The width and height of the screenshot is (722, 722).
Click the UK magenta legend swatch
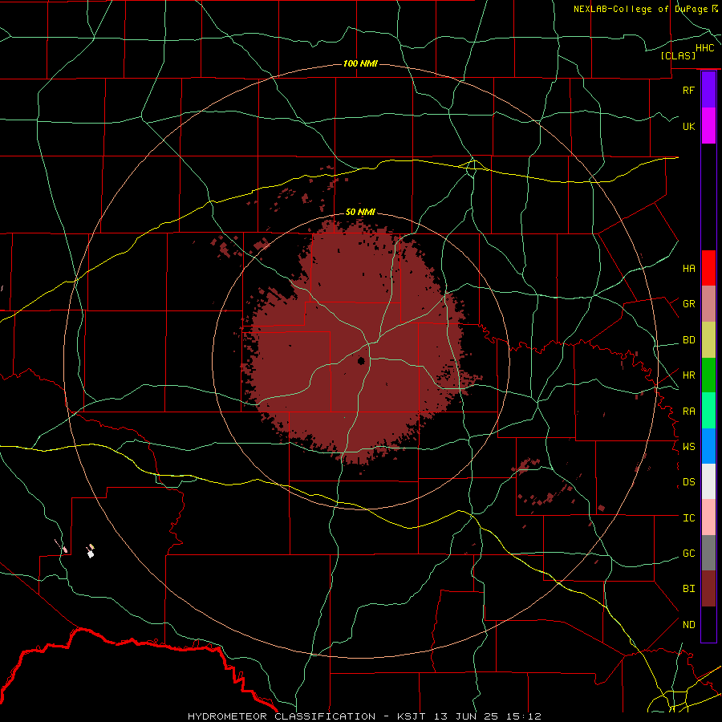[x=708, y=125]
